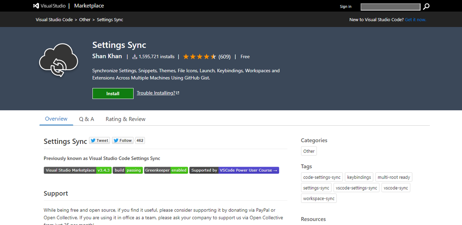Click the 1,595,721 installs text

[157, 57]
